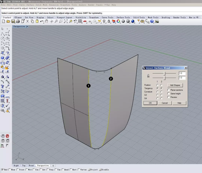Screen dimensions: 202x173
Task: Click the upper blend bulge slider handle
Action: (164, 73)
